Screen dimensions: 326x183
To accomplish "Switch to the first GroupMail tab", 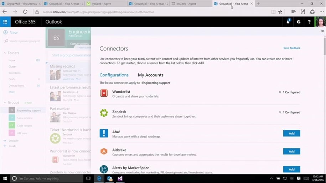I will 21,4.
